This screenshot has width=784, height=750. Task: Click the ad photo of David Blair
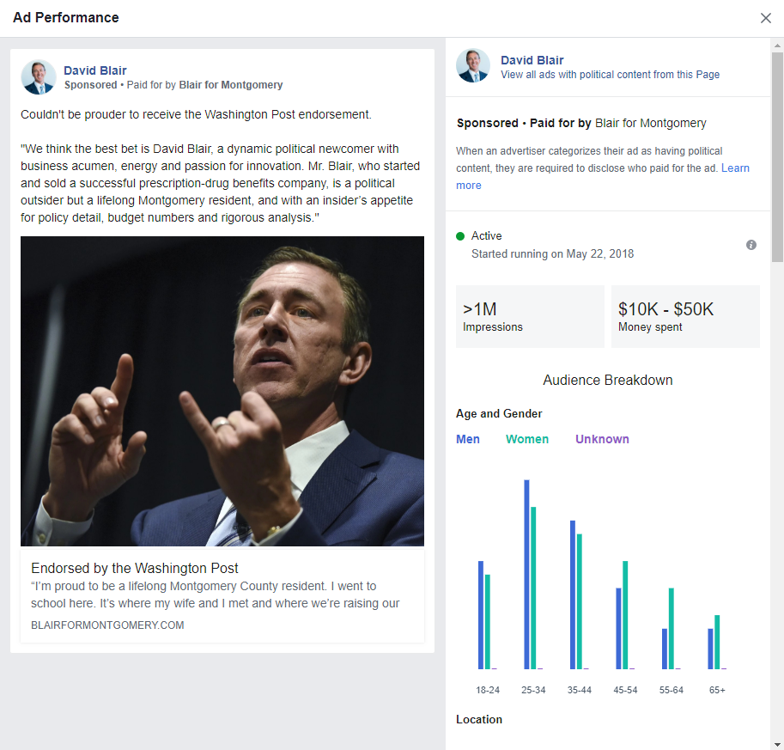tap(222, 391)
